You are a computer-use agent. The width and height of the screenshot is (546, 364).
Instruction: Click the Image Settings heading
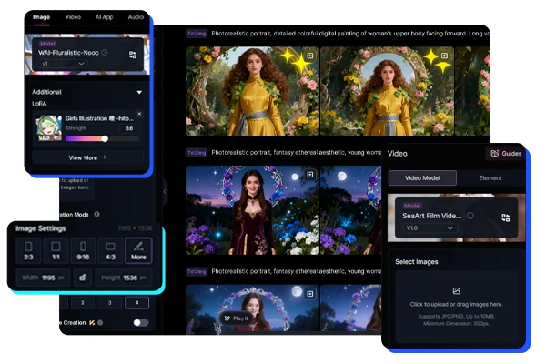tap(40, 228)
